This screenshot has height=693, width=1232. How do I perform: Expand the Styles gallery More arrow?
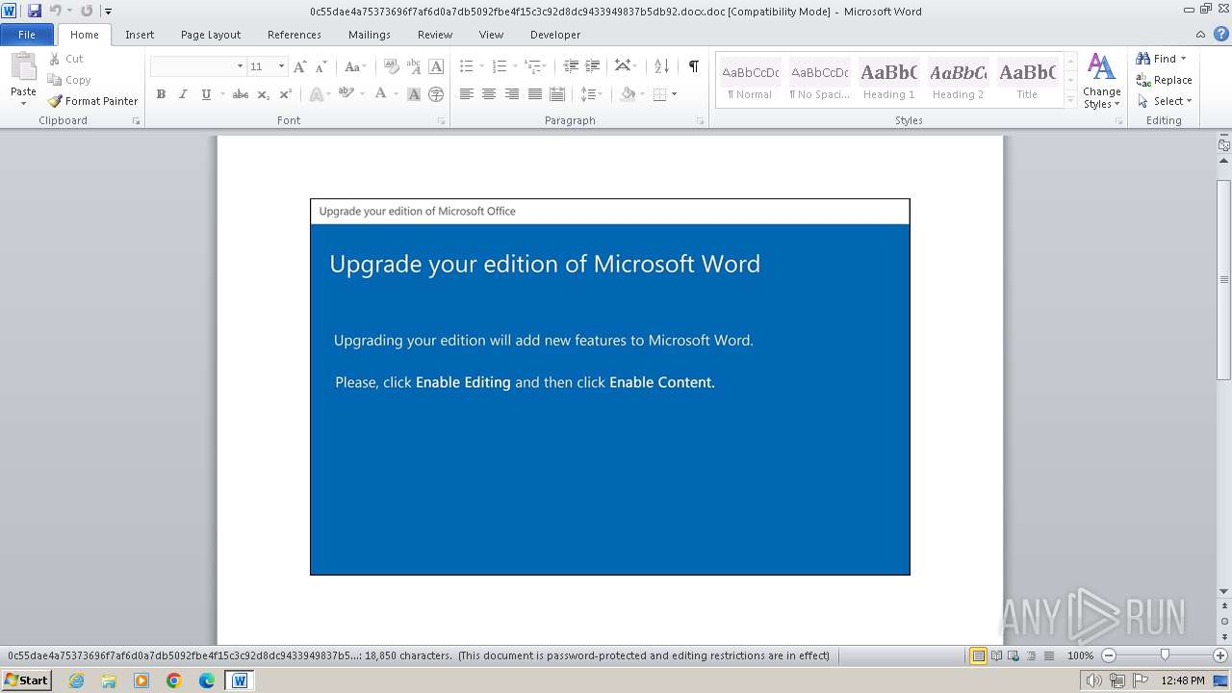1070,100
